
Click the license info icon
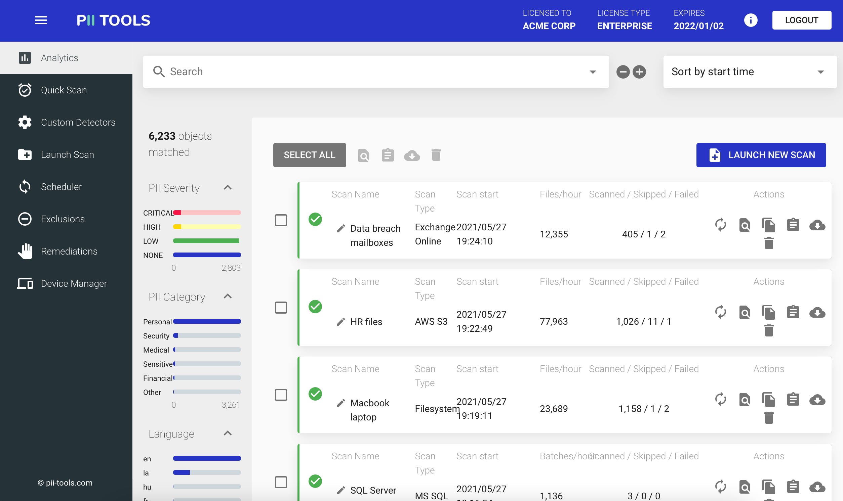click(751, 20)
